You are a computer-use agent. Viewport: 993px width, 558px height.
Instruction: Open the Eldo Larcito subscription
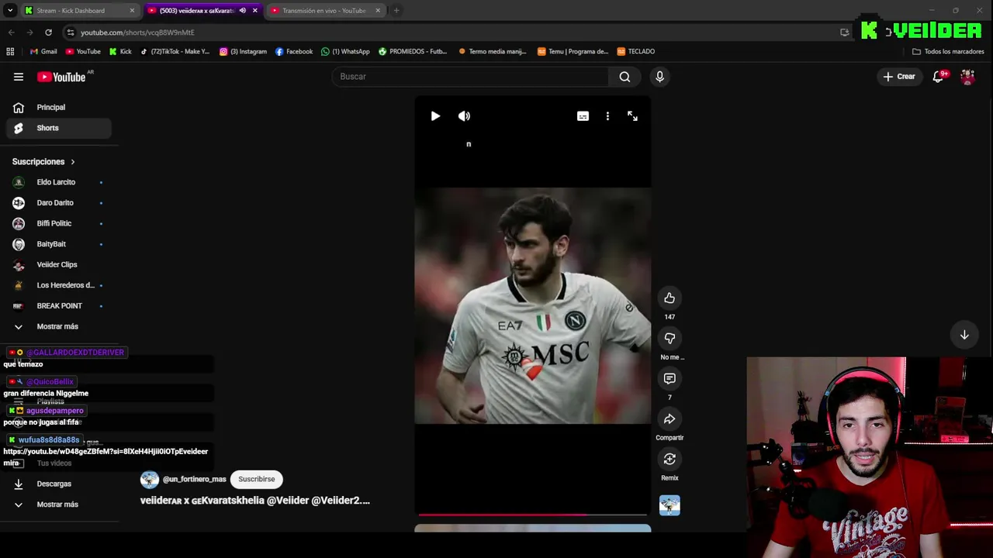coord(59,182)
